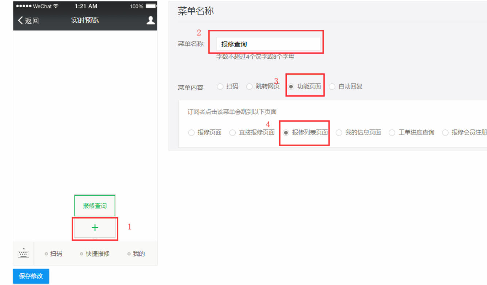Image resolution: width=487 pixels, height=285 pixels.
Task: Click the WiFi signal icon
Action: (x=56, y=6)
